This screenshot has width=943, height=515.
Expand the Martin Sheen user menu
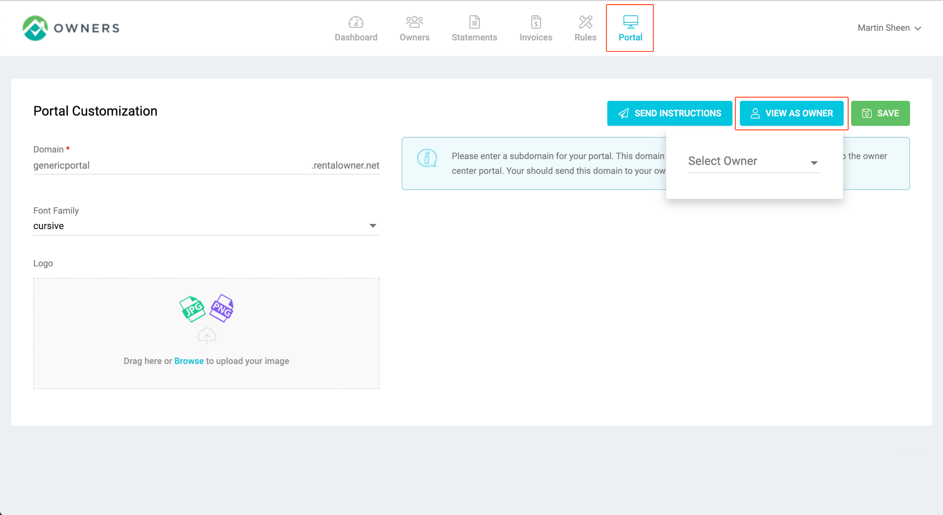pos(889,28)
